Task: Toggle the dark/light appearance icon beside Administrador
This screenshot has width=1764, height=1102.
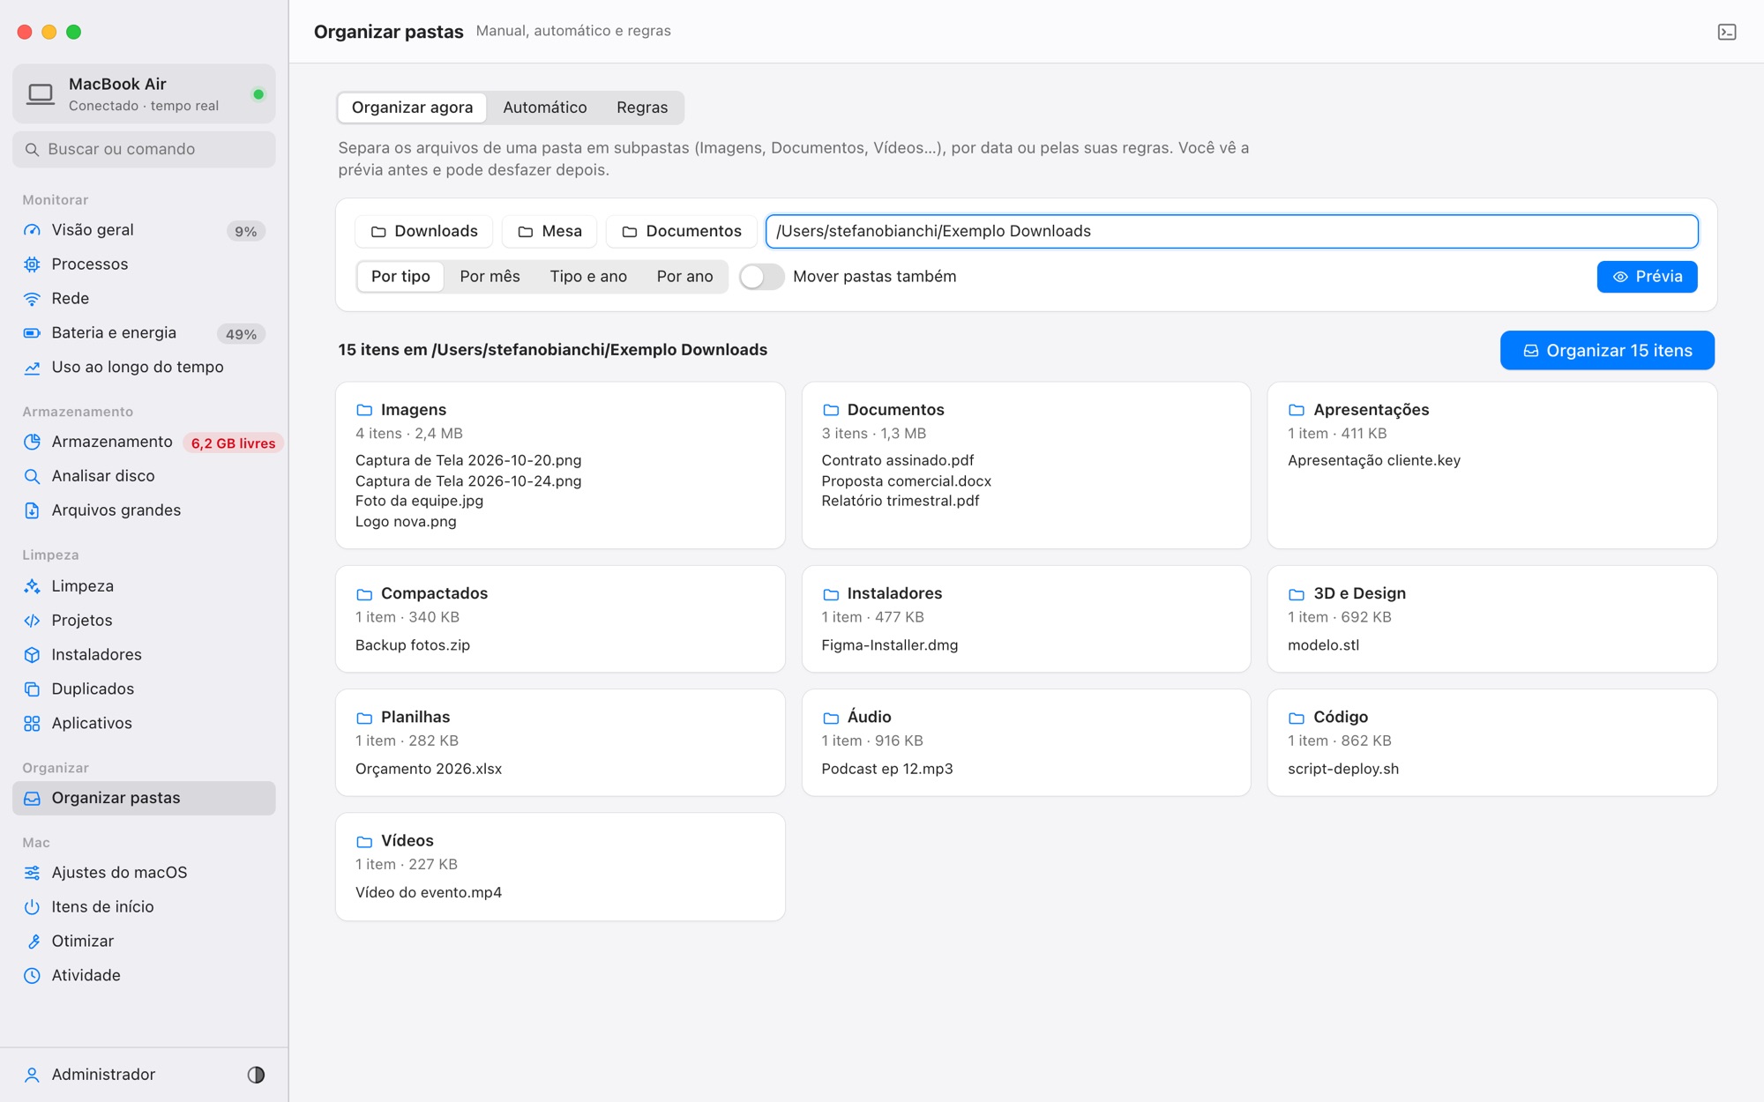Action: coord(256,1074)
